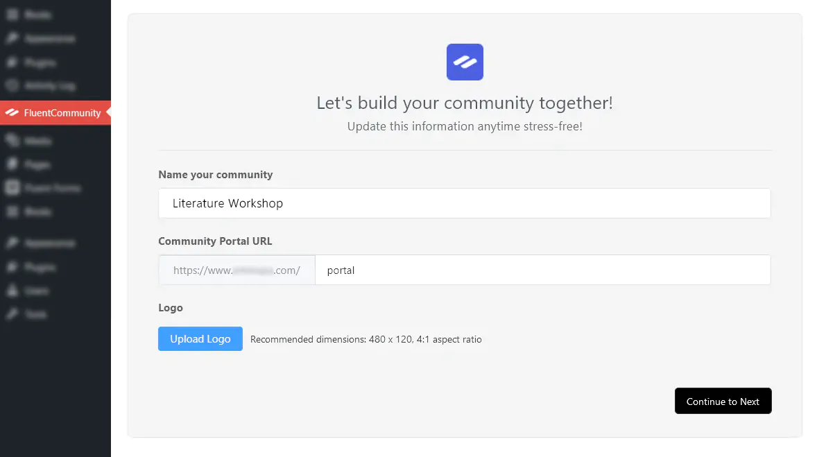Click the Upload Logo button
Screen dimensions: 817x457
(200, 338)
